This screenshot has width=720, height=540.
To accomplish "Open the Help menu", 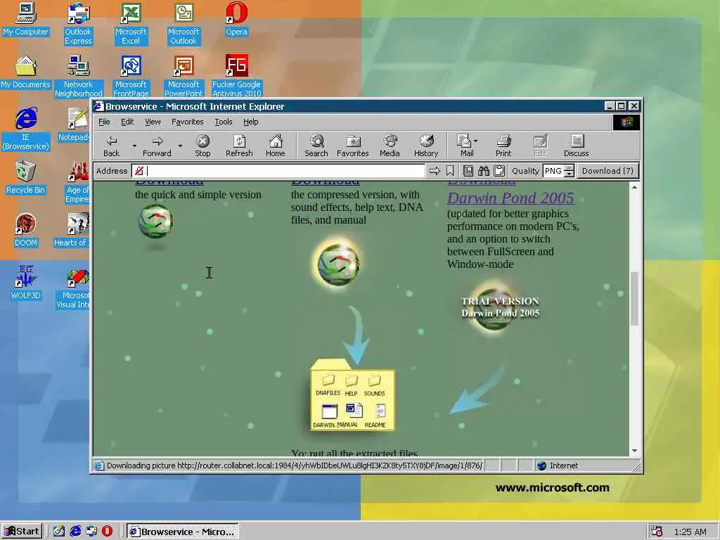I will click(x=251, y=122).
